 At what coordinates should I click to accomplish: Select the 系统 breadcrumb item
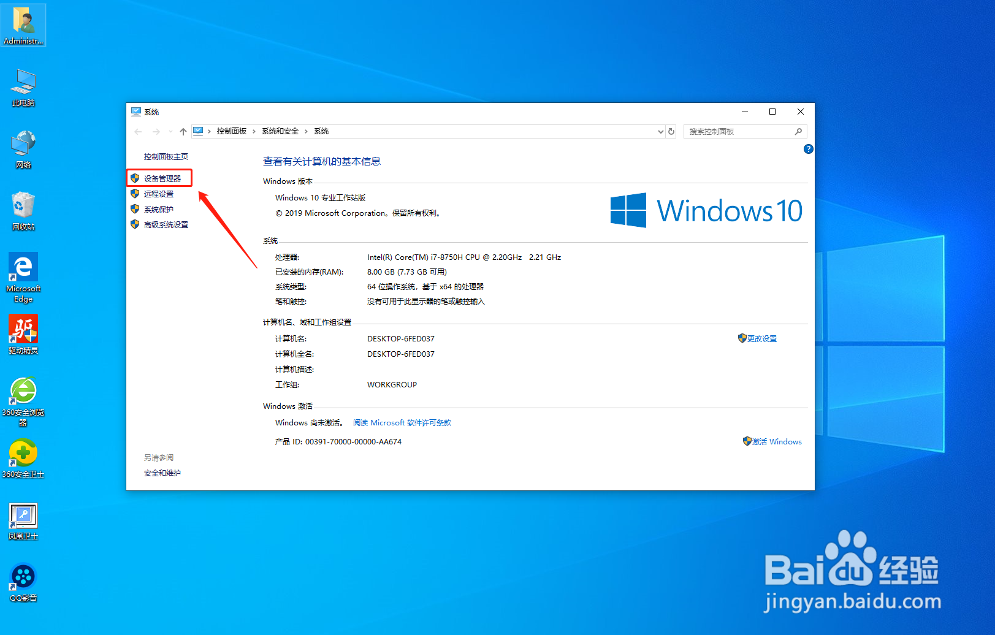click(321, 131)
